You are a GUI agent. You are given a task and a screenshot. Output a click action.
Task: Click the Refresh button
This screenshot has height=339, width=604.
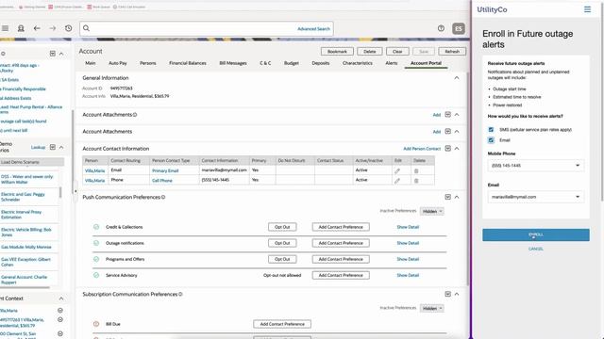(x=452, y=52)
